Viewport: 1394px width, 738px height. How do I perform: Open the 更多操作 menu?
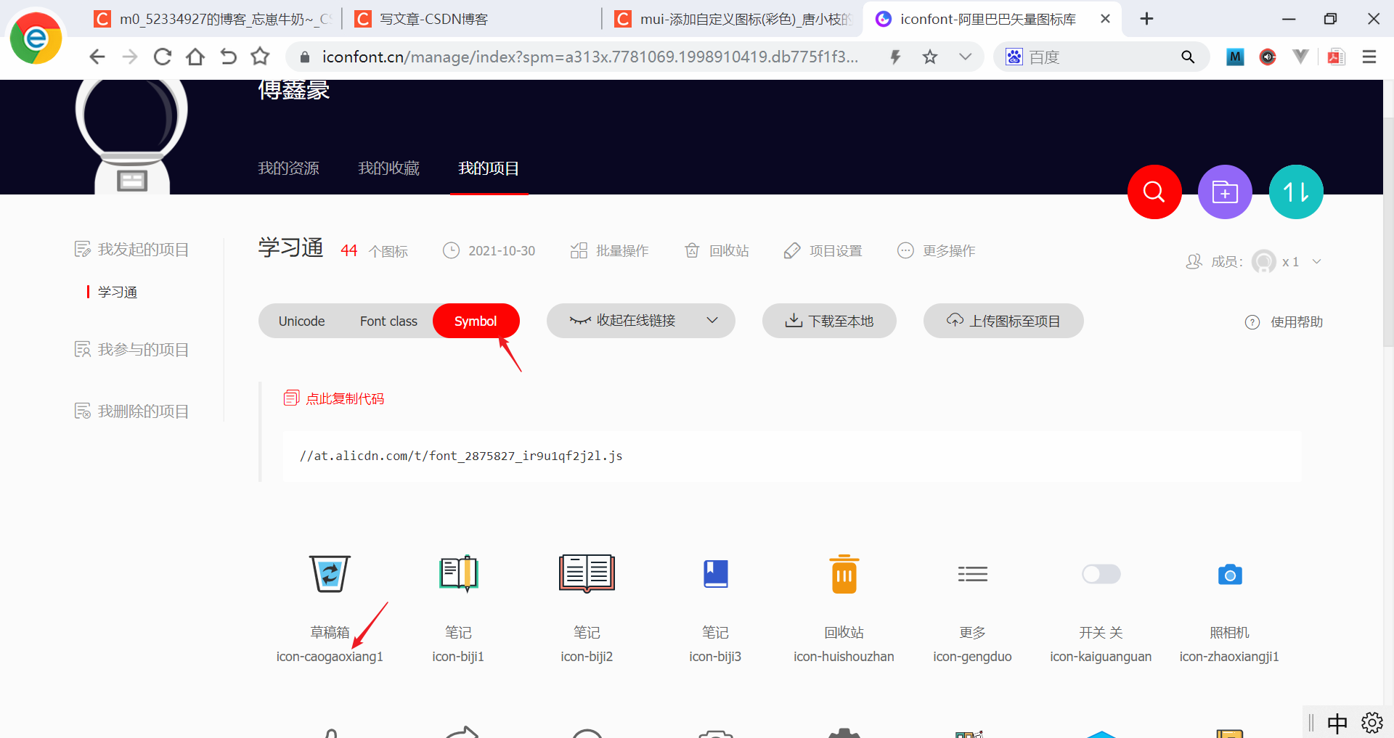click(937, 250)
